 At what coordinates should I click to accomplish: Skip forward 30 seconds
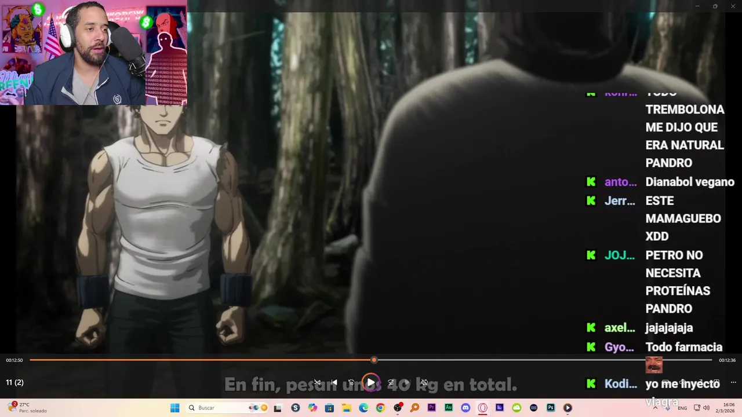[x=391, y=382]
